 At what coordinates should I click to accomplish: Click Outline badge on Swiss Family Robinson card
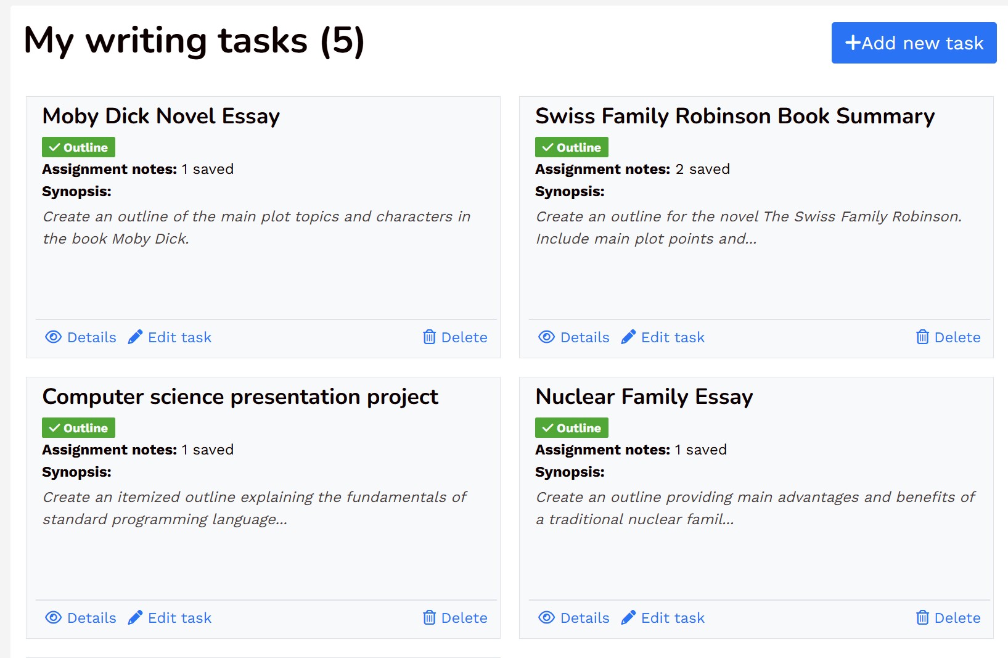(572, 147)
